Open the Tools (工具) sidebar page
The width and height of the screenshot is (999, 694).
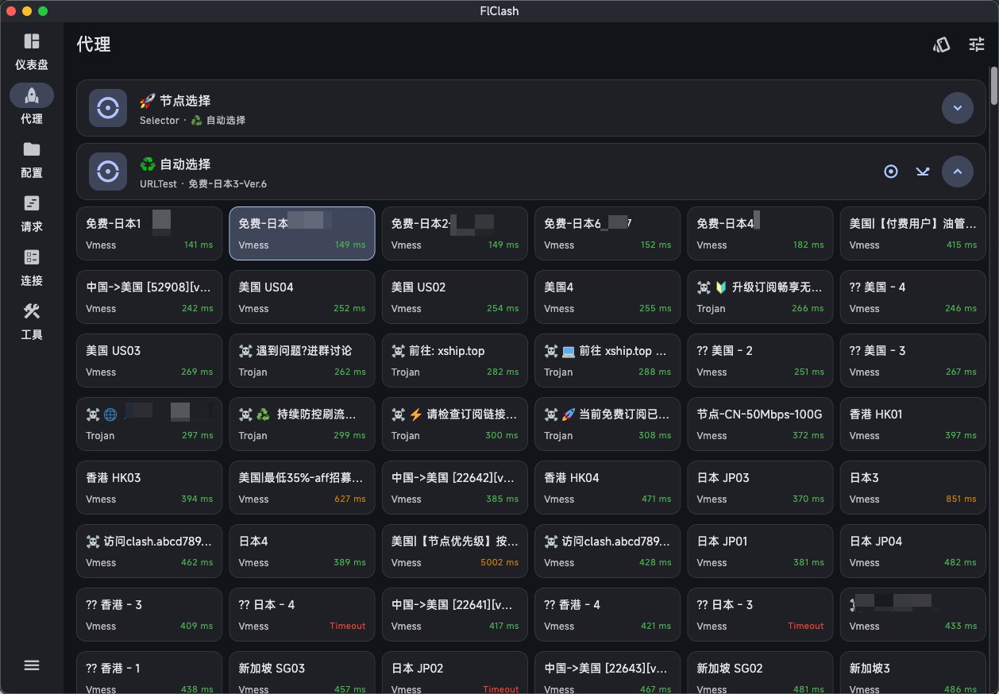tap(32, 321)
